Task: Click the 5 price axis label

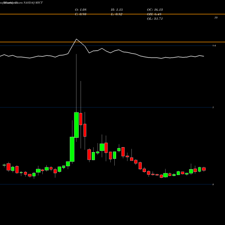Action: (213, 108)
